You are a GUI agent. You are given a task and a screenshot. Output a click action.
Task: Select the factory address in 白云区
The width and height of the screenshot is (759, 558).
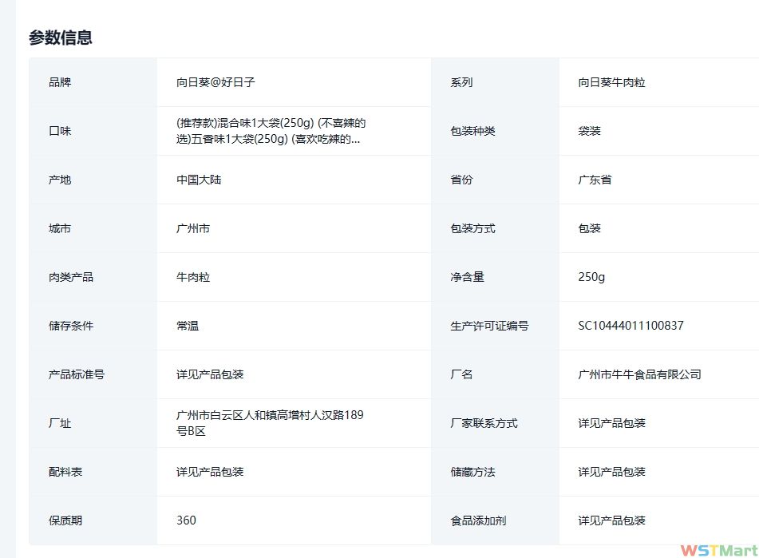point(270,423)
